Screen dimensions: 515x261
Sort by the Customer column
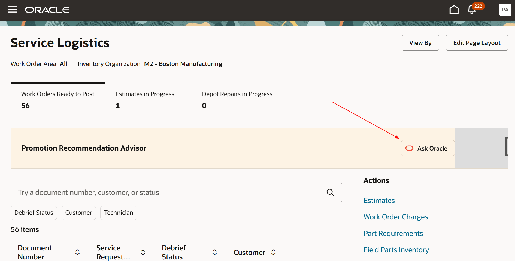(x=273, y=252)
